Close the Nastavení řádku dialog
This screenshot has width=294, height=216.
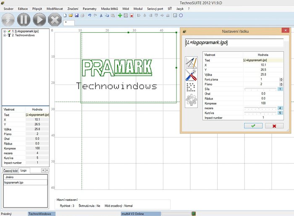click(285, 30)
